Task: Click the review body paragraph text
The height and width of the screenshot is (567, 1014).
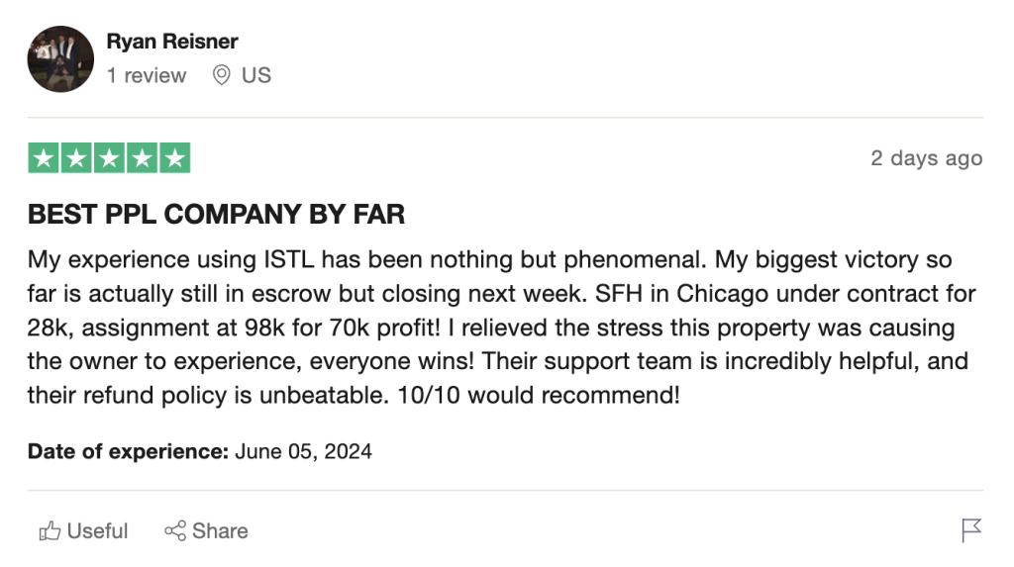Action: (495, 328)
